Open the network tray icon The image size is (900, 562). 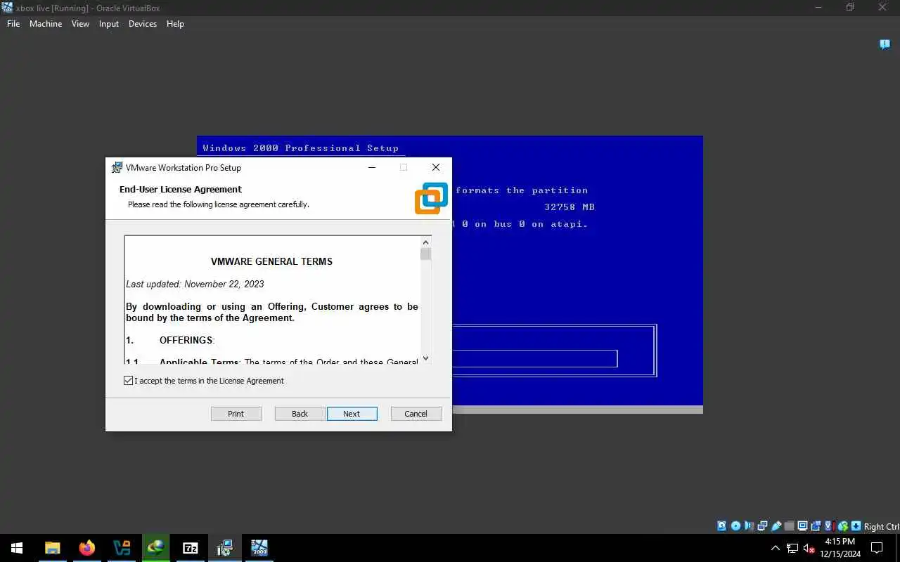pyautogui.click(x=792, y=548)
